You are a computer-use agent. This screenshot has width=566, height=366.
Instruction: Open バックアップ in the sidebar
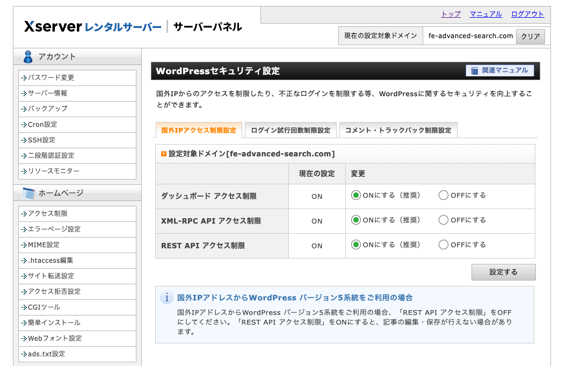pos(77,109)
